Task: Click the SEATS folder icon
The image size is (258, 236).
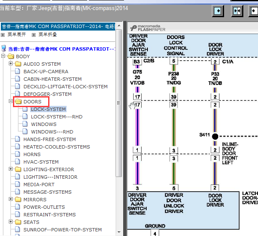Action: pyautogui.click(x=18, y=222)
